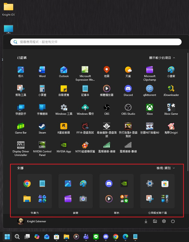189x242 pixels.
Task: Launch Steam from the pinned apps
Action: [42, 128]
